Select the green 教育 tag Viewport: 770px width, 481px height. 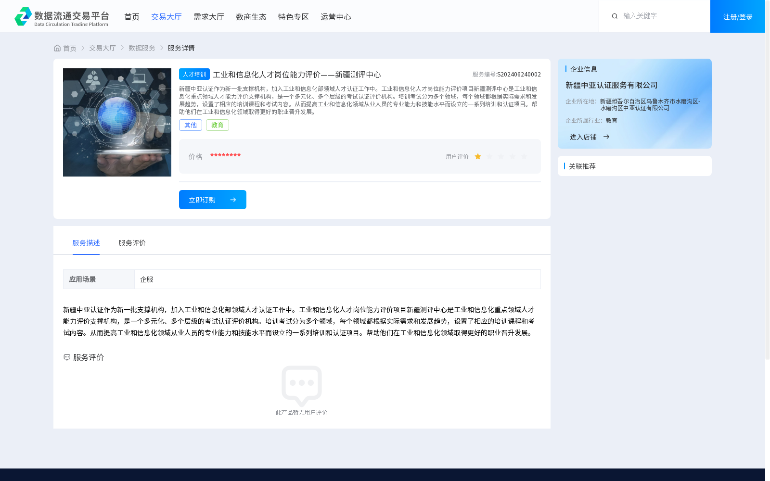click(218, 125)
